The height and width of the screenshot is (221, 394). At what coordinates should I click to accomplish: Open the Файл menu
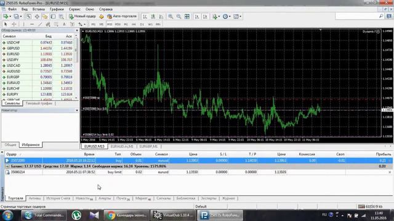(12, 9)
